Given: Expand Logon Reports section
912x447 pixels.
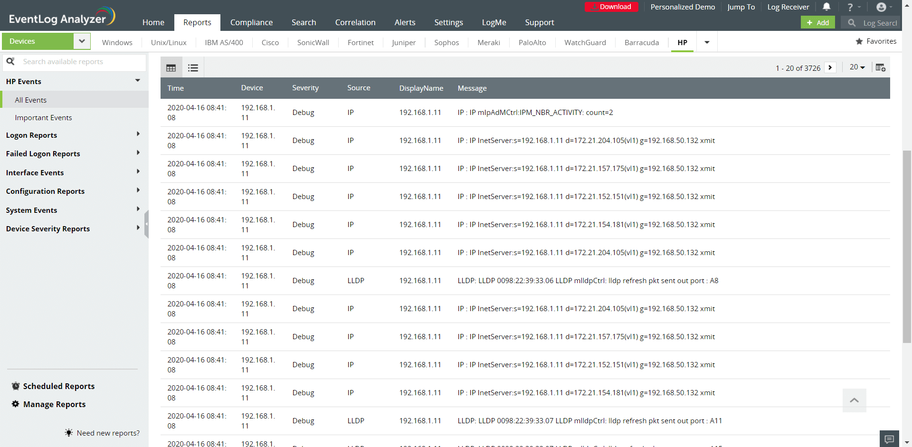Looking at the screenshot, I should (x=138, y=134).
